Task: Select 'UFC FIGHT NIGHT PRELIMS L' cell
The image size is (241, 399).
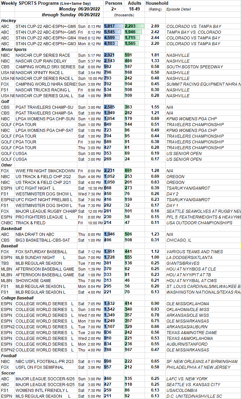Action: pos(44,200)
